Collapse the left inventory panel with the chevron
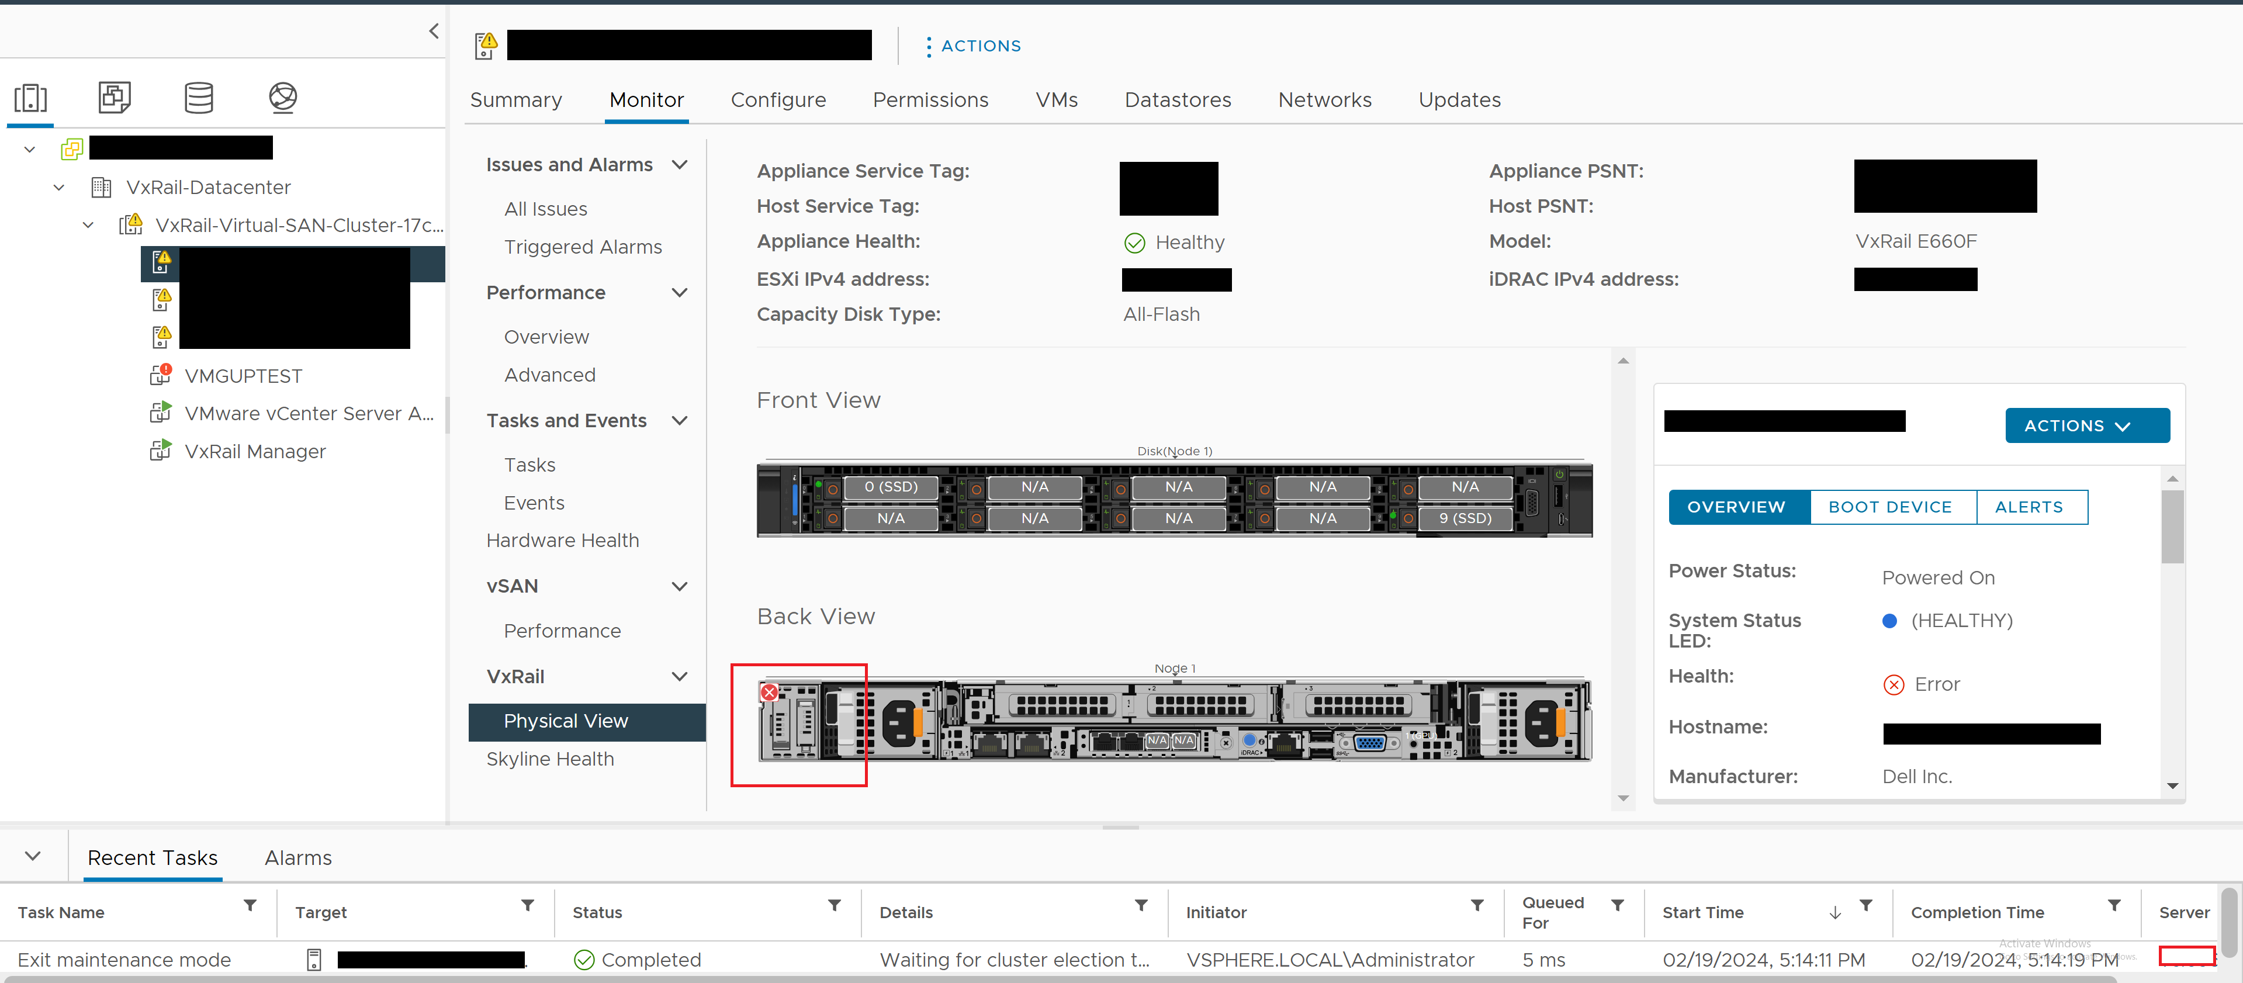 pyautogui.click(x=432, y=30)
